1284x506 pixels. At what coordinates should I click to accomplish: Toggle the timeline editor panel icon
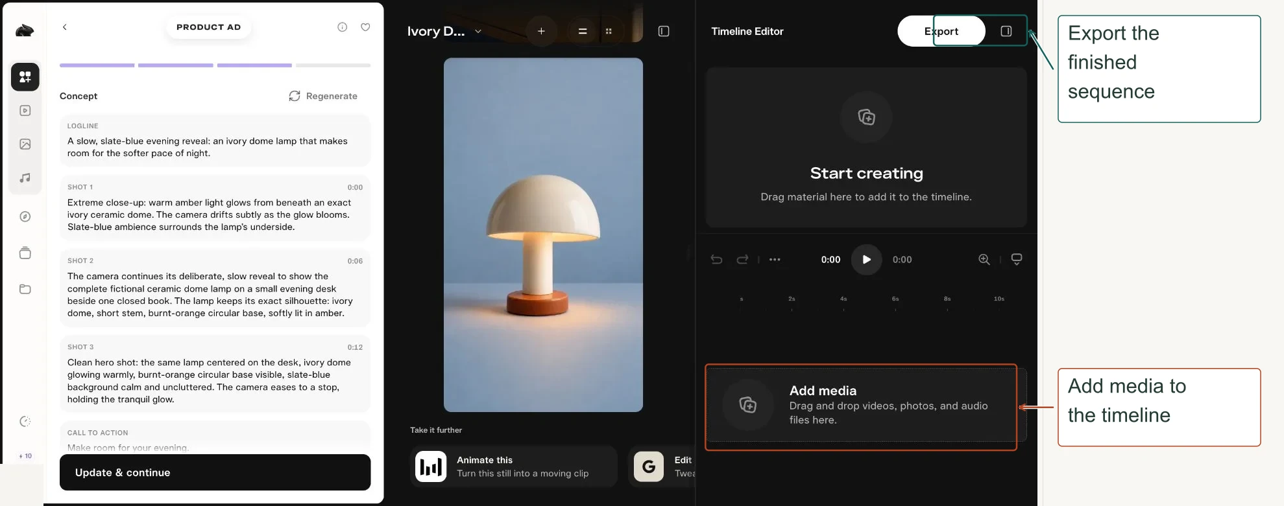point(1006,31)
